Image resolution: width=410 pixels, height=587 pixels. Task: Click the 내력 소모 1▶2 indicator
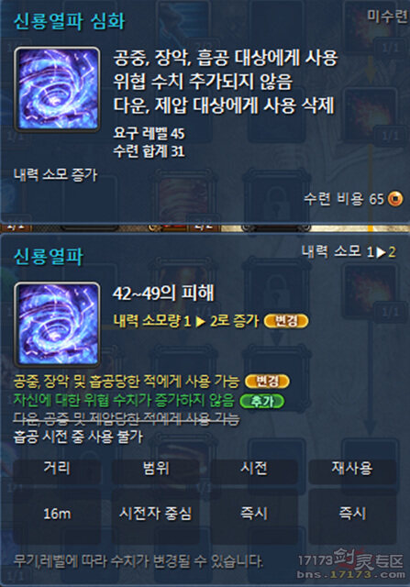(349, 252)
